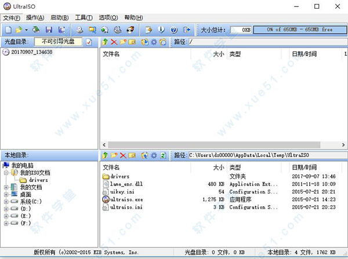Click green up-arrow in local pane toolbar

click(104, 155)
